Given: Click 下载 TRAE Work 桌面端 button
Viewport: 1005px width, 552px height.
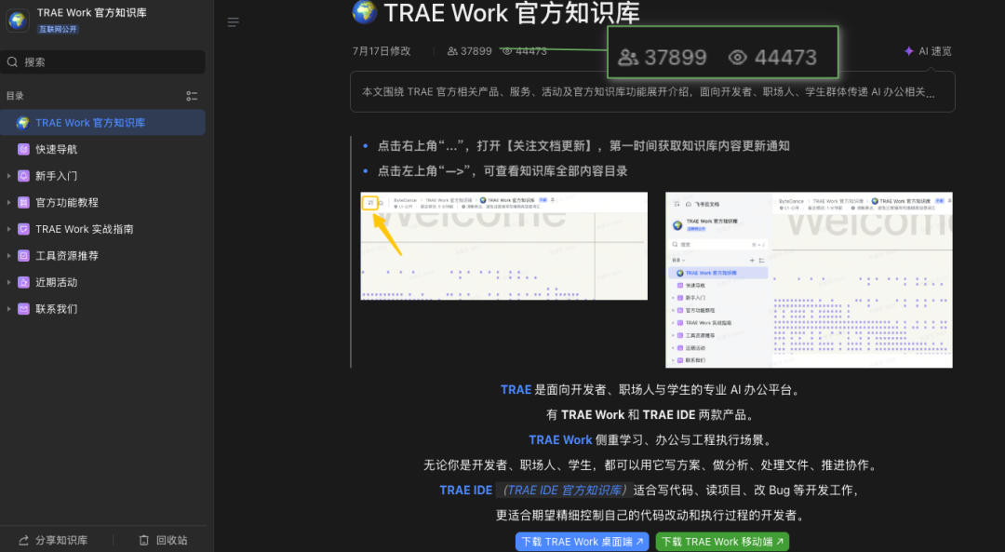Looking at the screenshot, I should coord(582,542).
